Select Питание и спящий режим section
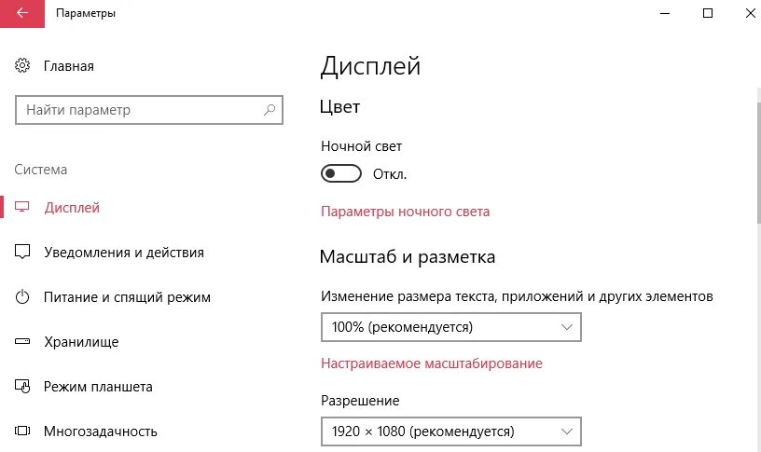Viewport: 761px width, 452px height. [127, 297]
